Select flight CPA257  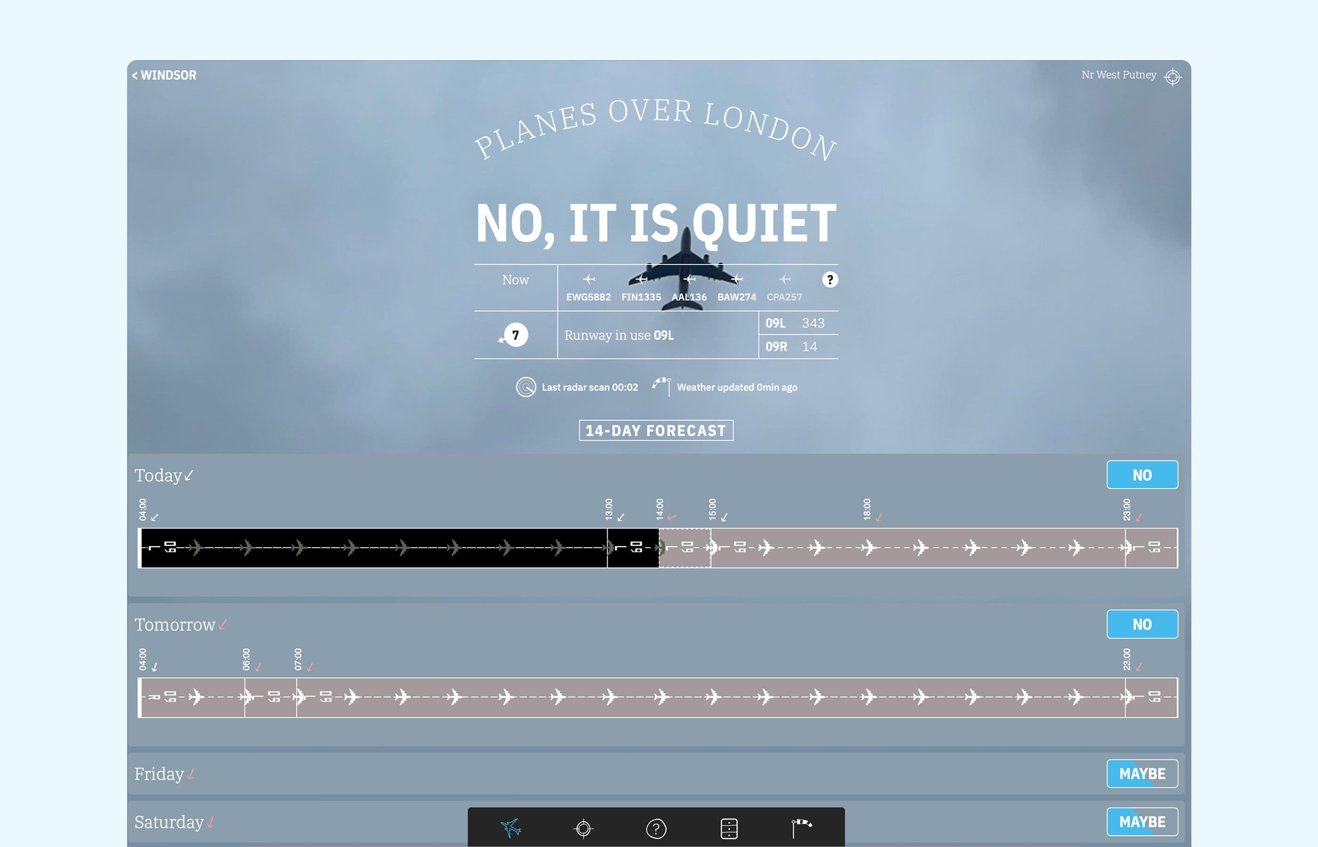click(784, 296)
